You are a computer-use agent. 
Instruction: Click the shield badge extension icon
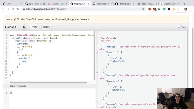[x=155, y=9]
